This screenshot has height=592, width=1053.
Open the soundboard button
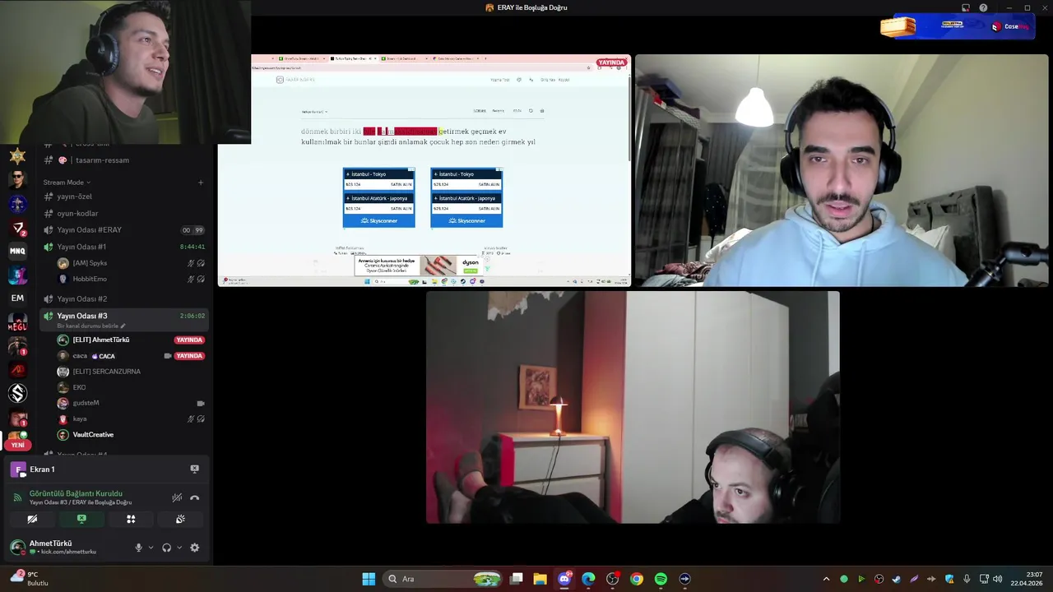point(180,519)
